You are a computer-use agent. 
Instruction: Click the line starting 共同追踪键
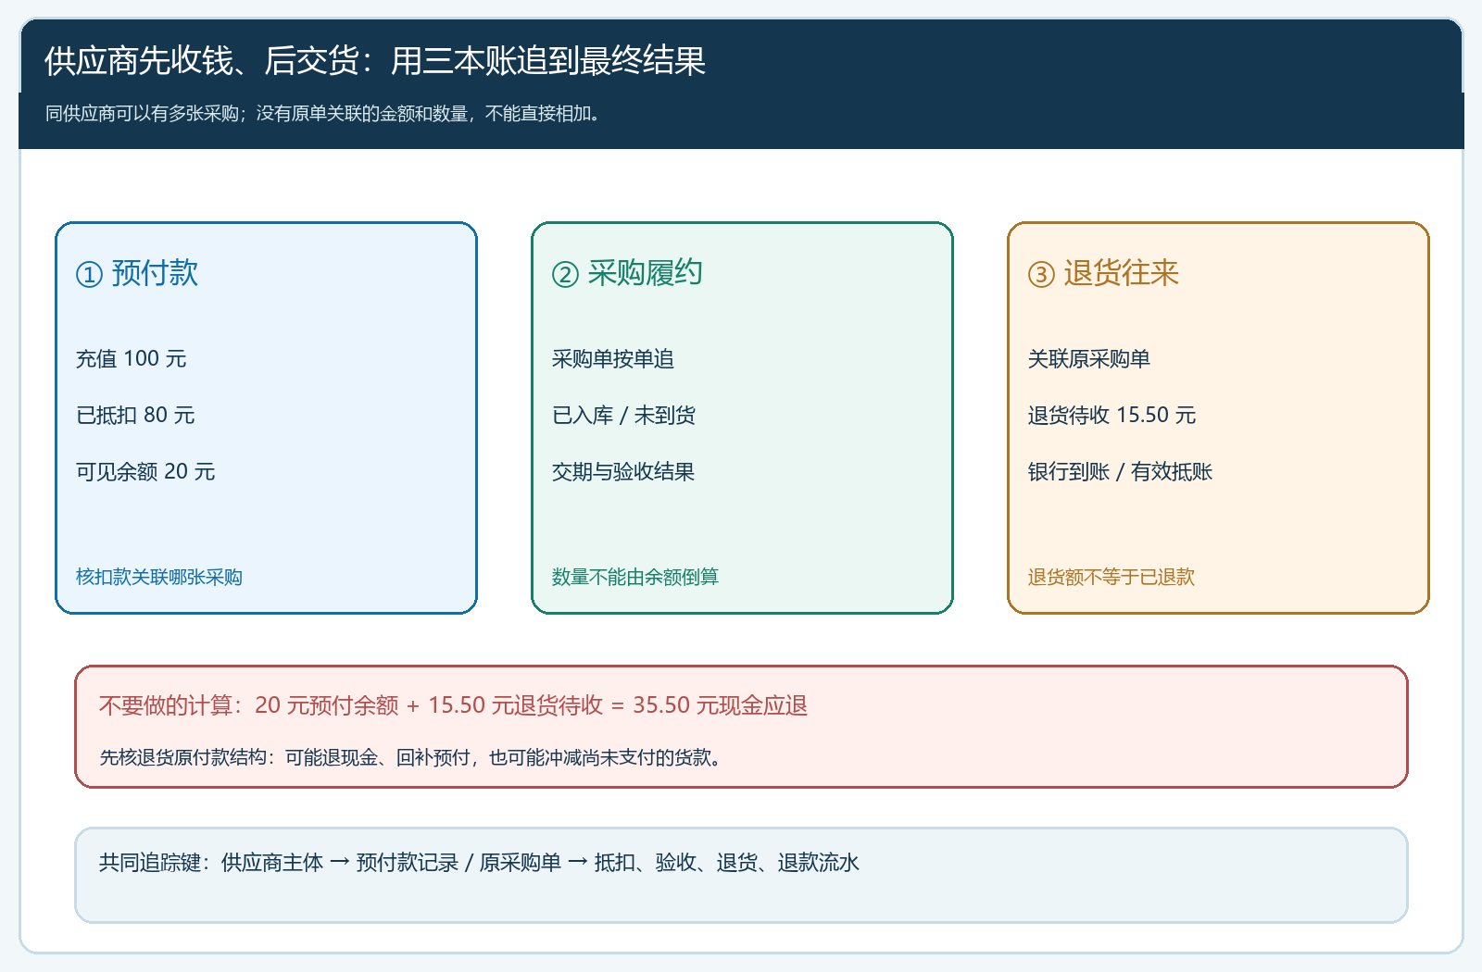(x=480, y=864)
